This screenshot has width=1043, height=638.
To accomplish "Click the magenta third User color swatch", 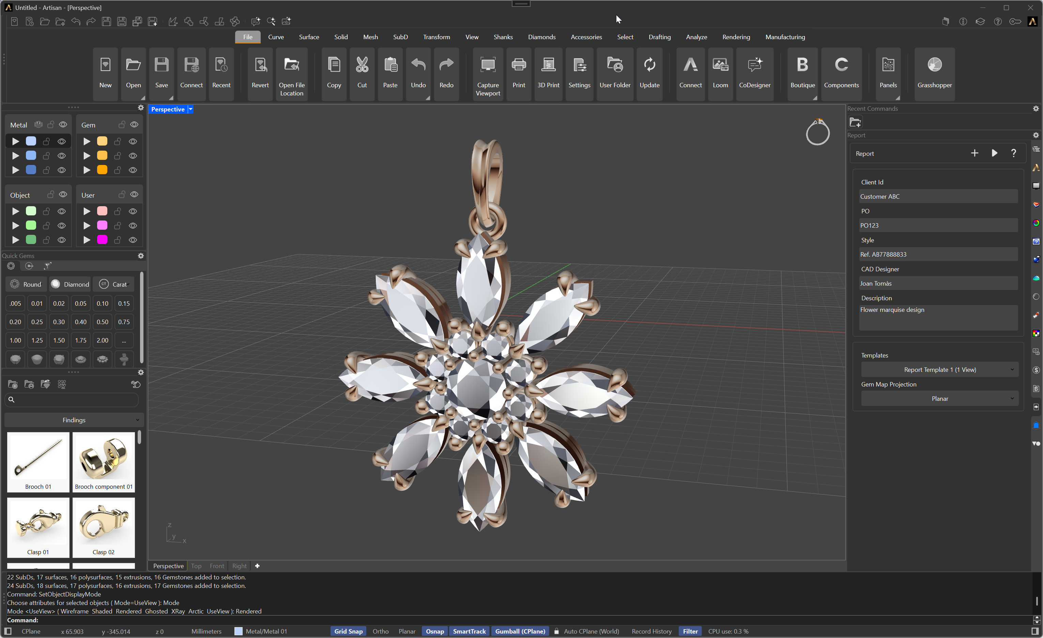I will (x=102, y=240).
